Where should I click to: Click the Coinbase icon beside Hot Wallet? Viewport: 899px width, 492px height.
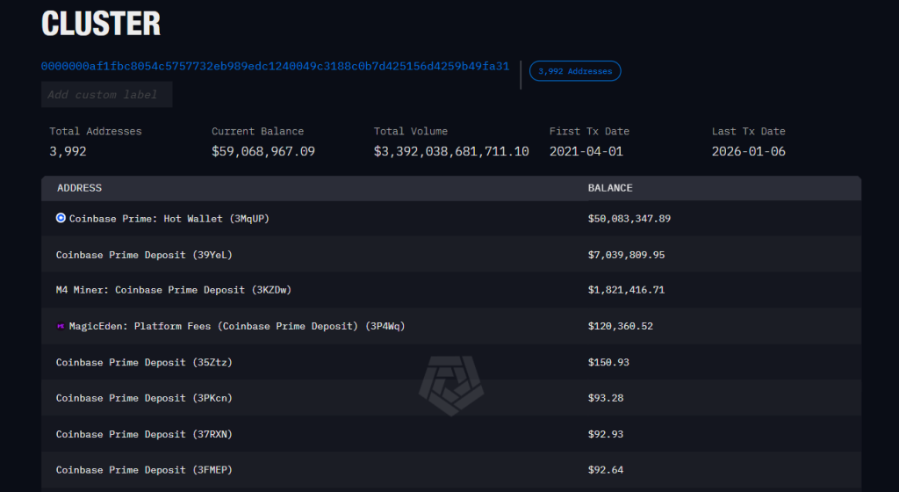click(61, 218)
